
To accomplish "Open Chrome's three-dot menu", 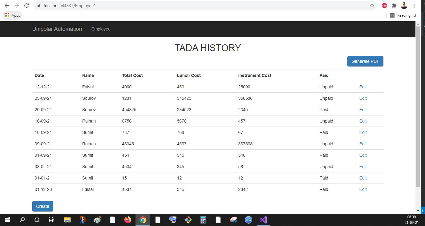I will pyautogui.click(x=414, y=5).
